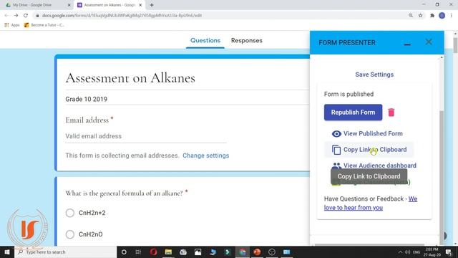This screenshot has height=258, width=458.
Task: Open the browser extensions puzzle icon
Action: (x=432, y=16)
